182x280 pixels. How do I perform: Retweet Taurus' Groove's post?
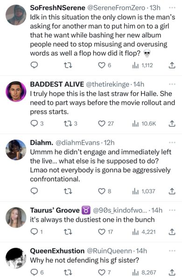(68, 232)
